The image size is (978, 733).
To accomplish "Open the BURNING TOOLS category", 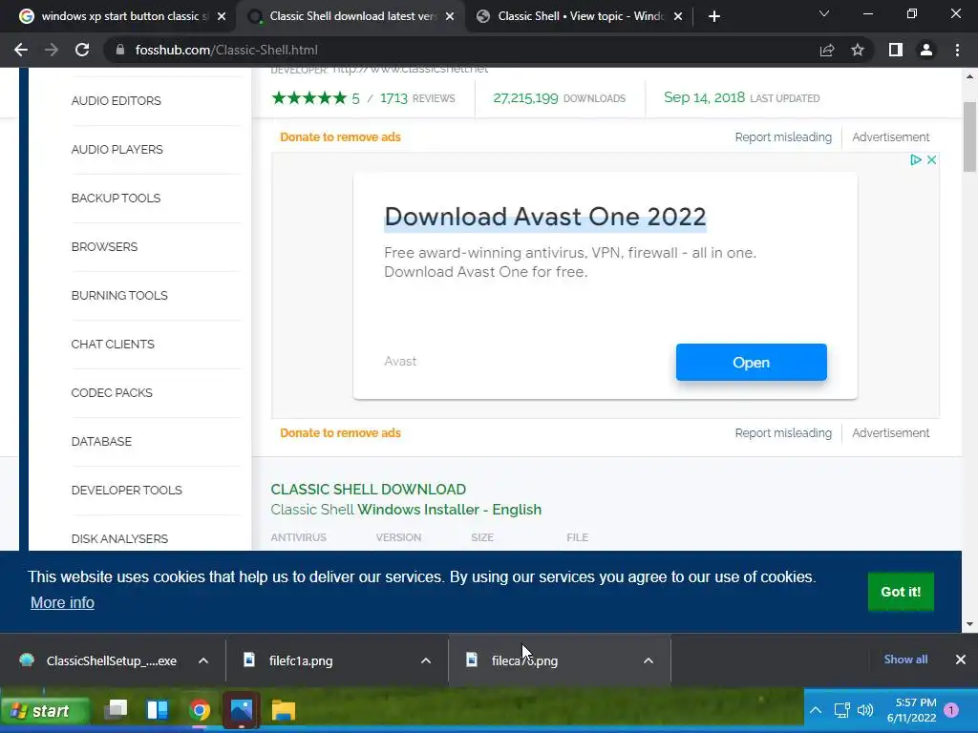I will pos(119,296).
